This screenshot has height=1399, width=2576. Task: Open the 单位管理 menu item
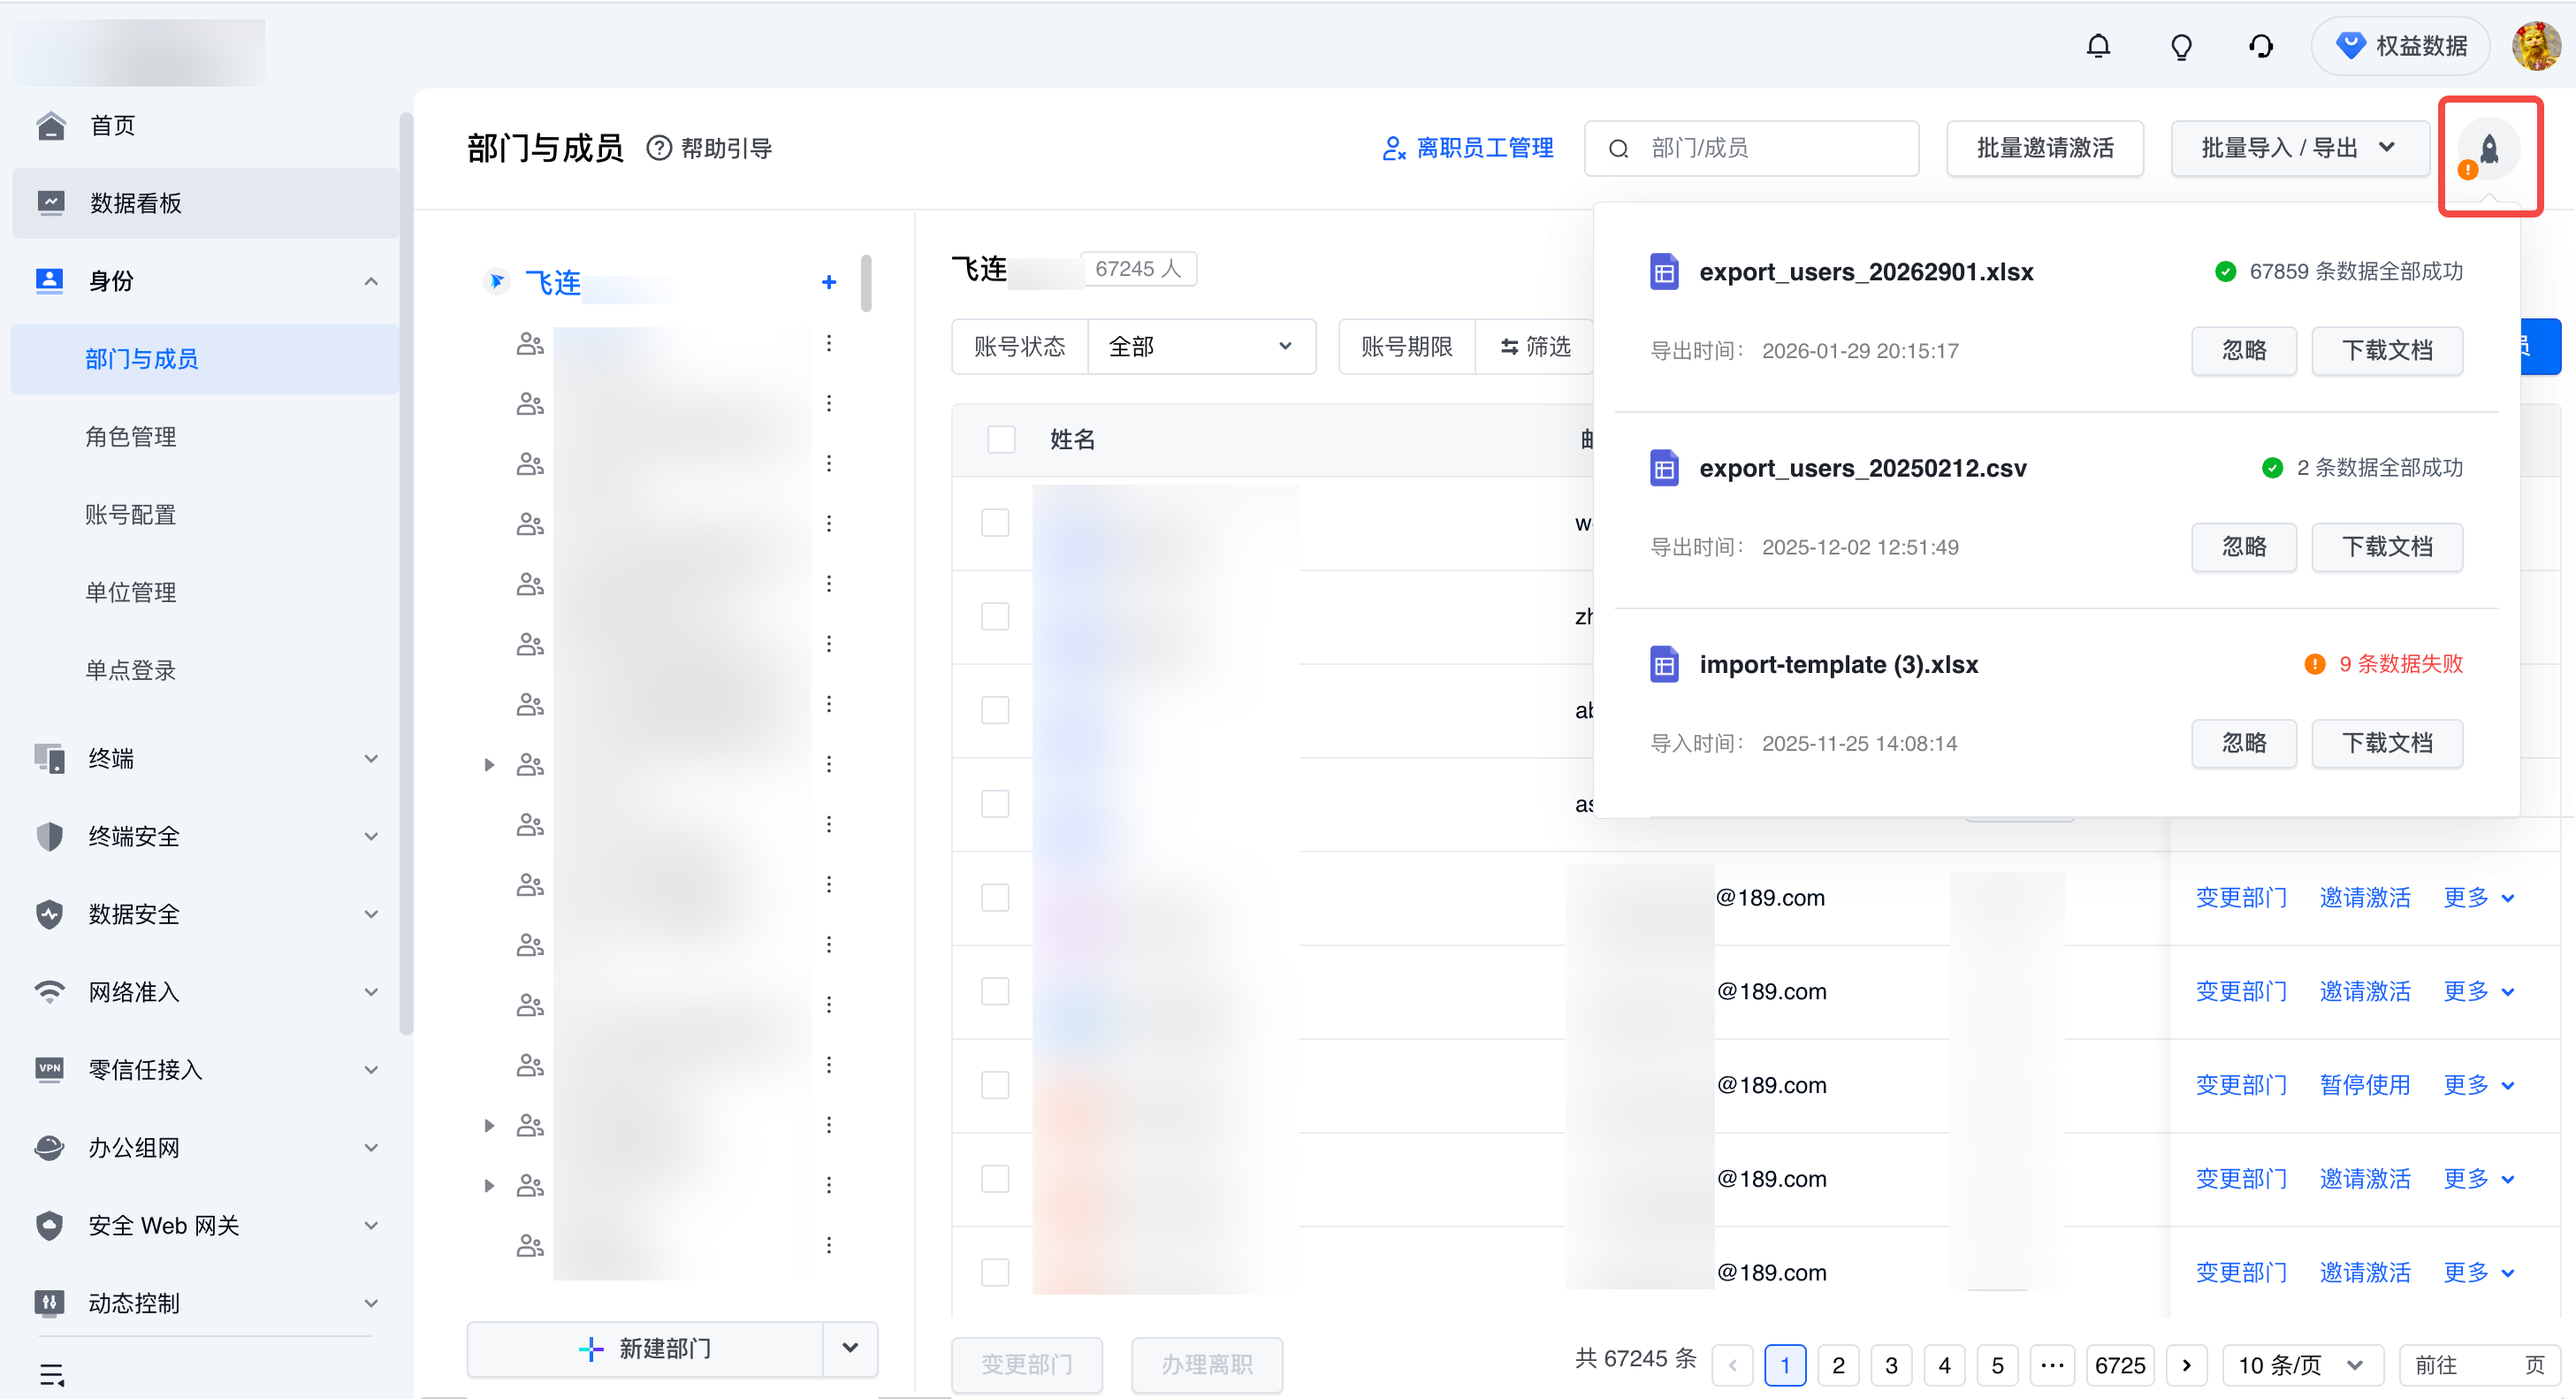pyautogui.click(x=205, y=592)
